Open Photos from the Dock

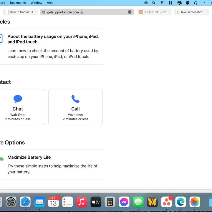tap(195, 202)
